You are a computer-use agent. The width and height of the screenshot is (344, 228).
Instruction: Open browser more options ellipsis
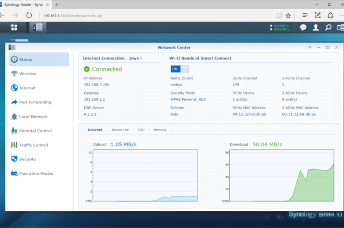(x=341, y=15)
